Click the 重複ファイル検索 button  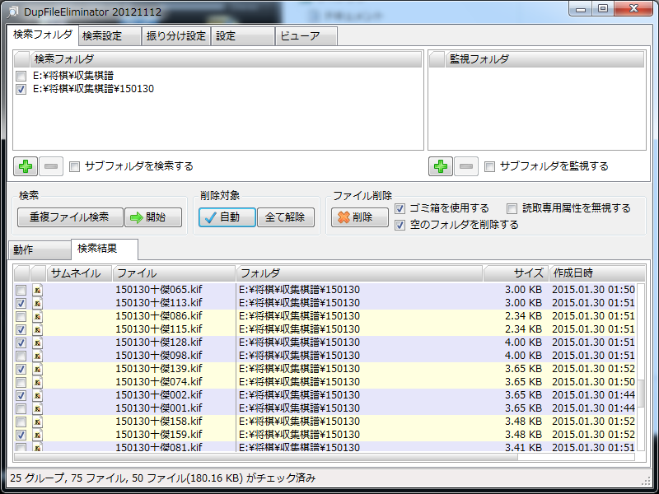(70, 217)
